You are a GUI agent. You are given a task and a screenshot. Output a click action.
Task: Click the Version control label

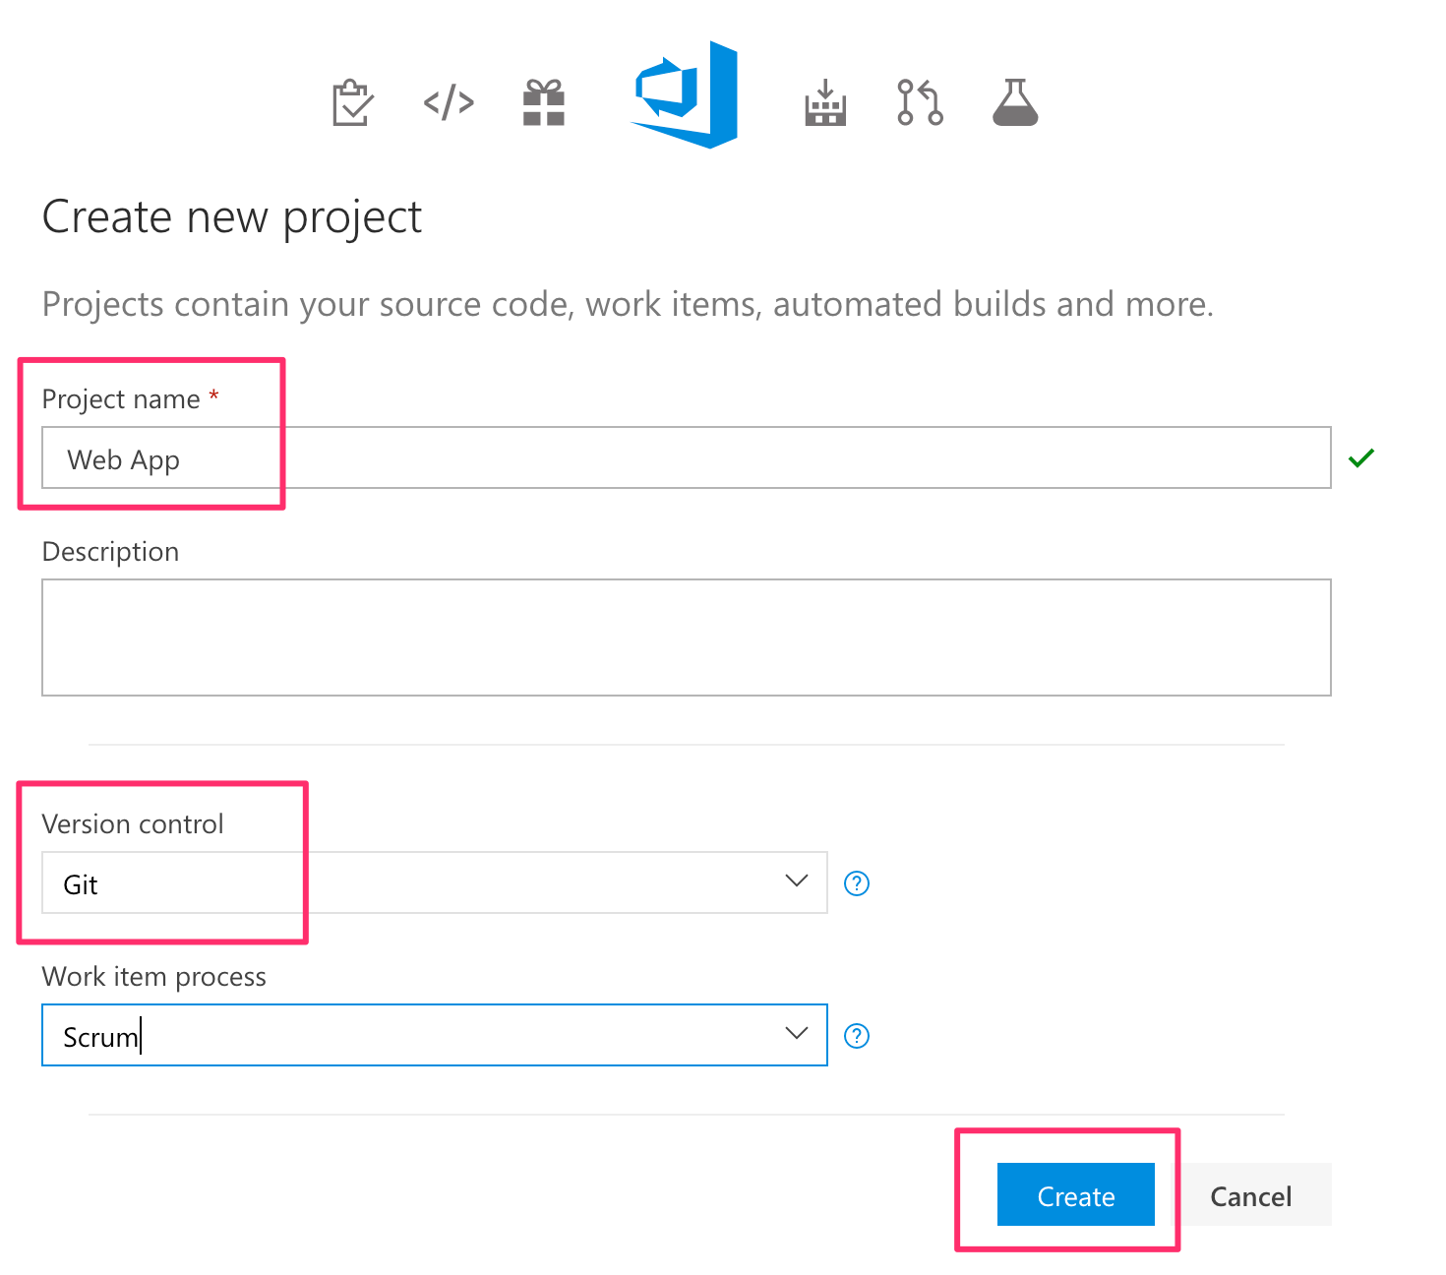tap(133, 824)
